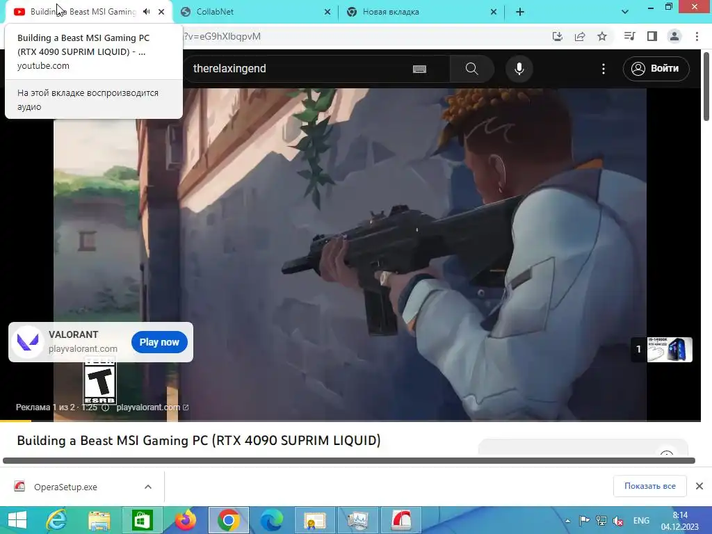Close the CollabNet tab
The height and width of the screenshot is (534, 712).
[327, 12]
